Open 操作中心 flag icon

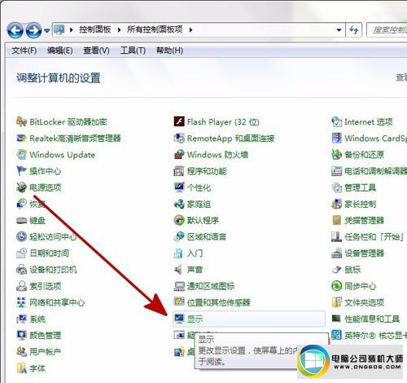pyautogui.click(x=21, y=171)
